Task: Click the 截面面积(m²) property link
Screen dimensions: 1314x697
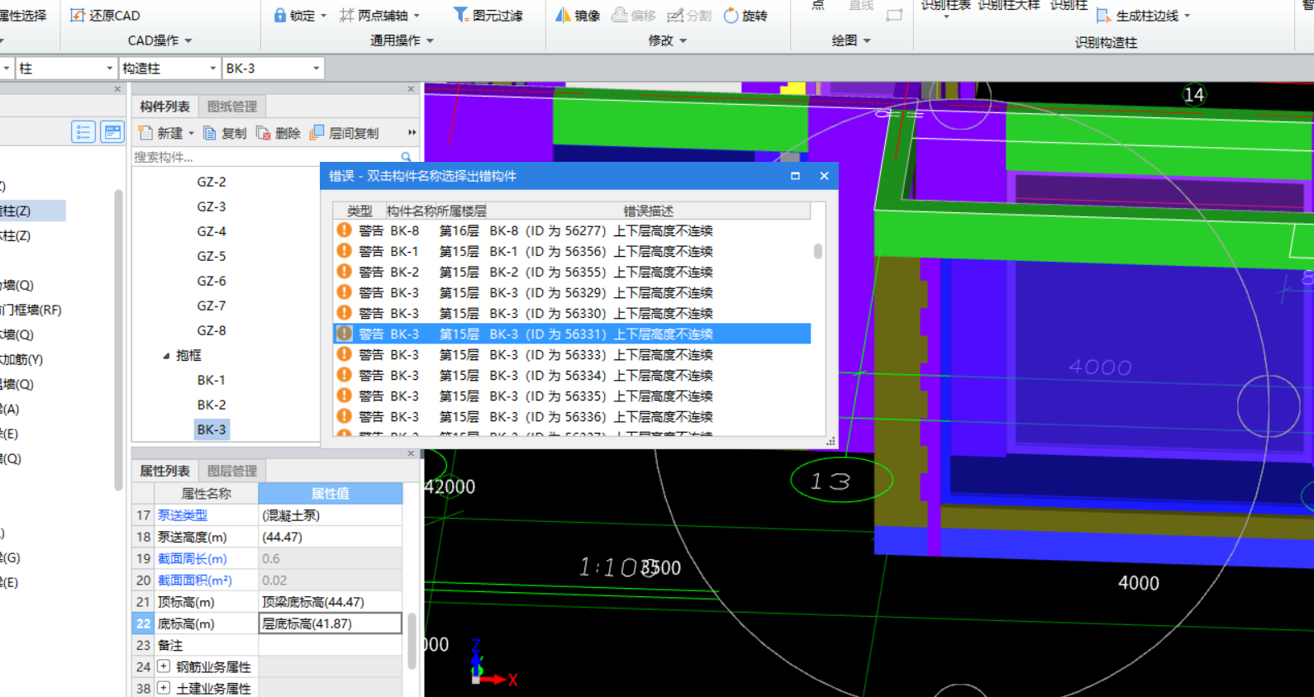Action: point(195,580)
